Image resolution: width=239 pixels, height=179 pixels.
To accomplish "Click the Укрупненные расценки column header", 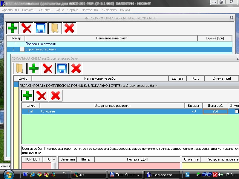I will (112, 106).
